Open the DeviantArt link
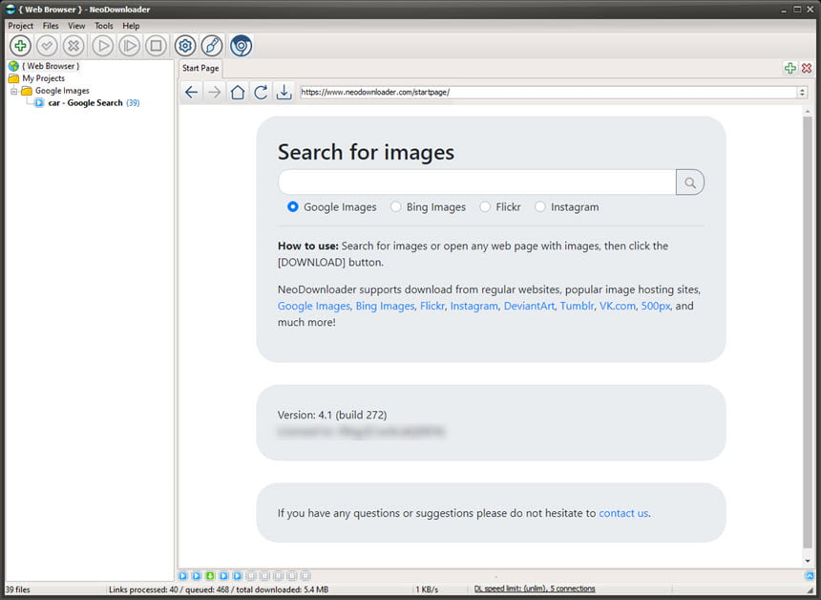This screenshot has width=821, height=600. pos(529,306)
